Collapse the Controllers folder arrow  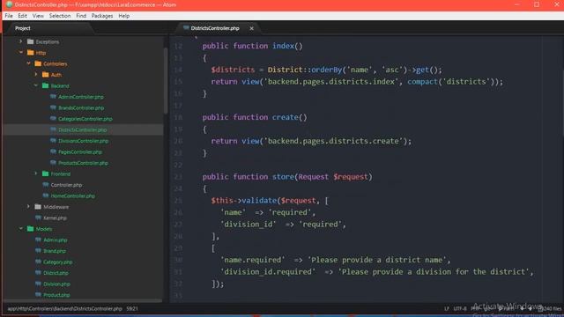28,63
